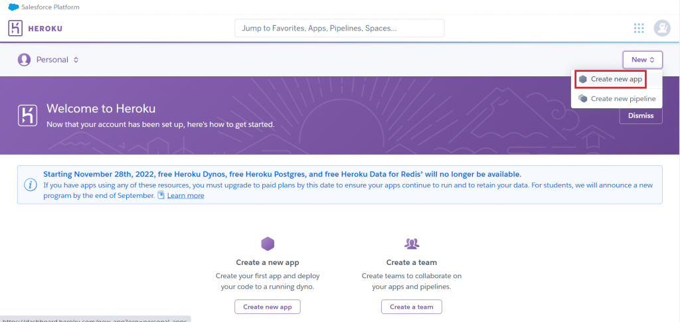Click the Create a team button

click(x=412, y=307)
